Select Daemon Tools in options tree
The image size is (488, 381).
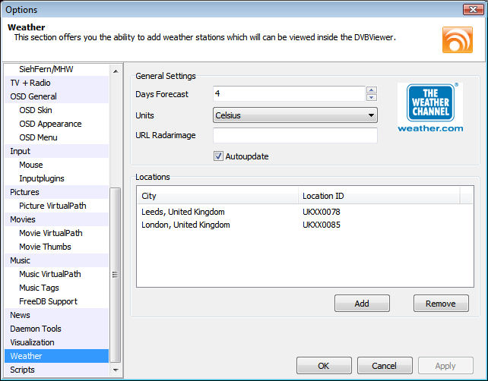[x=36, y=329]
